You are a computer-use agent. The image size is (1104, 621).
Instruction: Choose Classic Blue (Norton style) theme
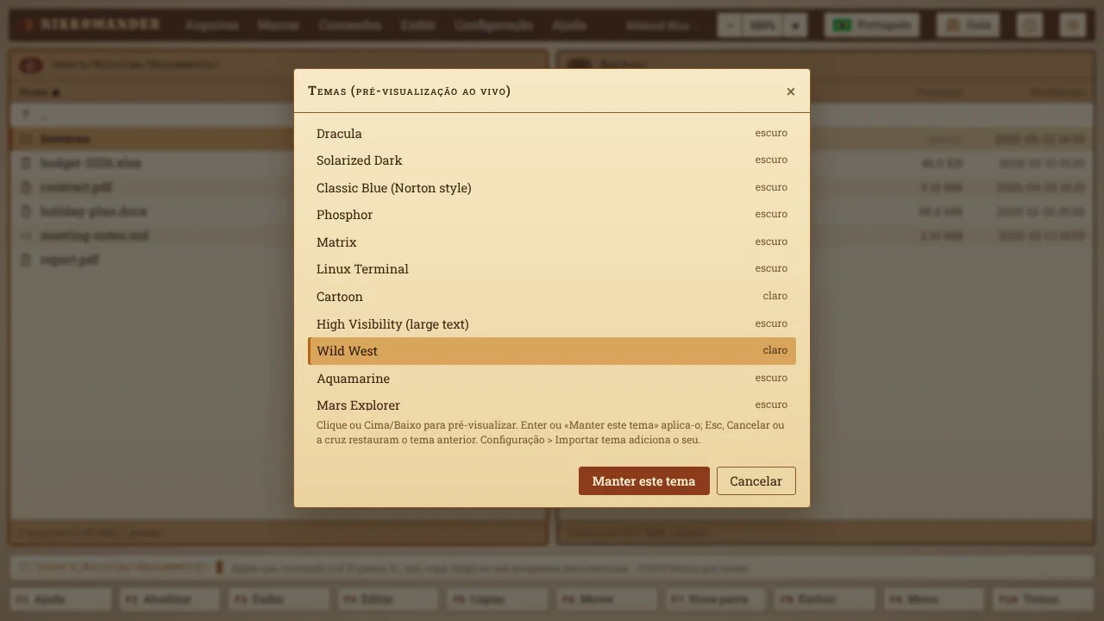coord(552,187)
